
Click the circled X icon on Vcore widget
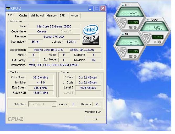tap(160, 42)
